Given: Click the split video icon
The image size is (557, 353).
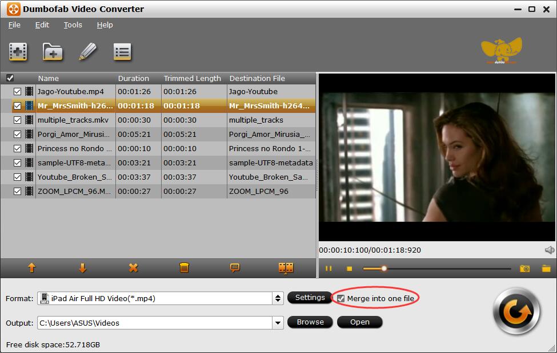Looking at the screenshot, I should click(286, 268).
